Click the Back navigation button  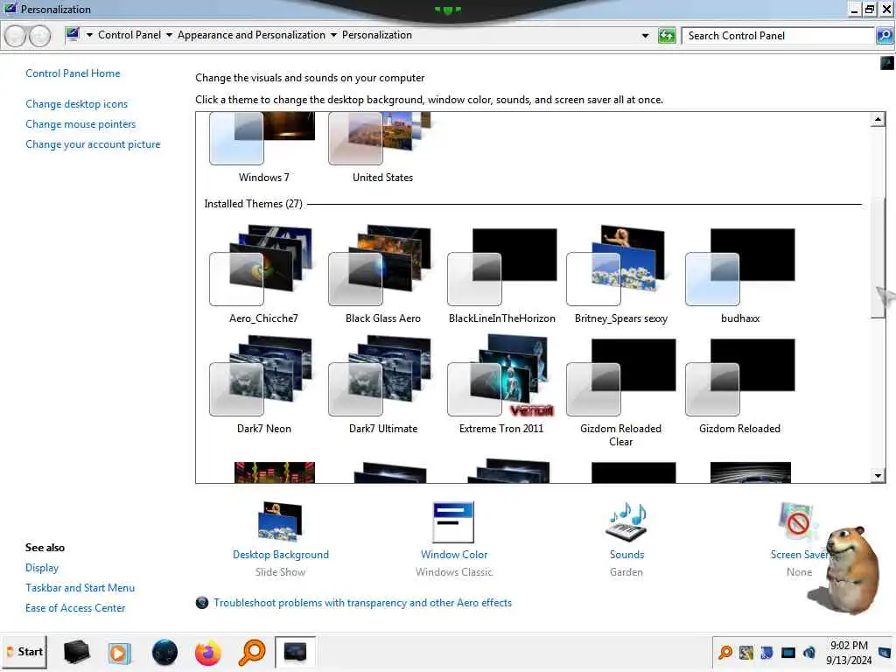click(x=16, y=36)
